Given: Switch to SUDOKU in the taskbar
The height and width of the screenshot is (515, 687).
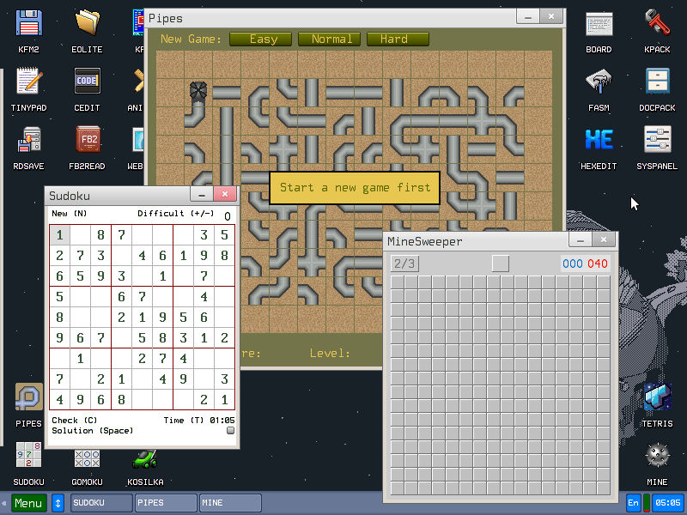Looking at the screenshot, I should click(101, 503).
